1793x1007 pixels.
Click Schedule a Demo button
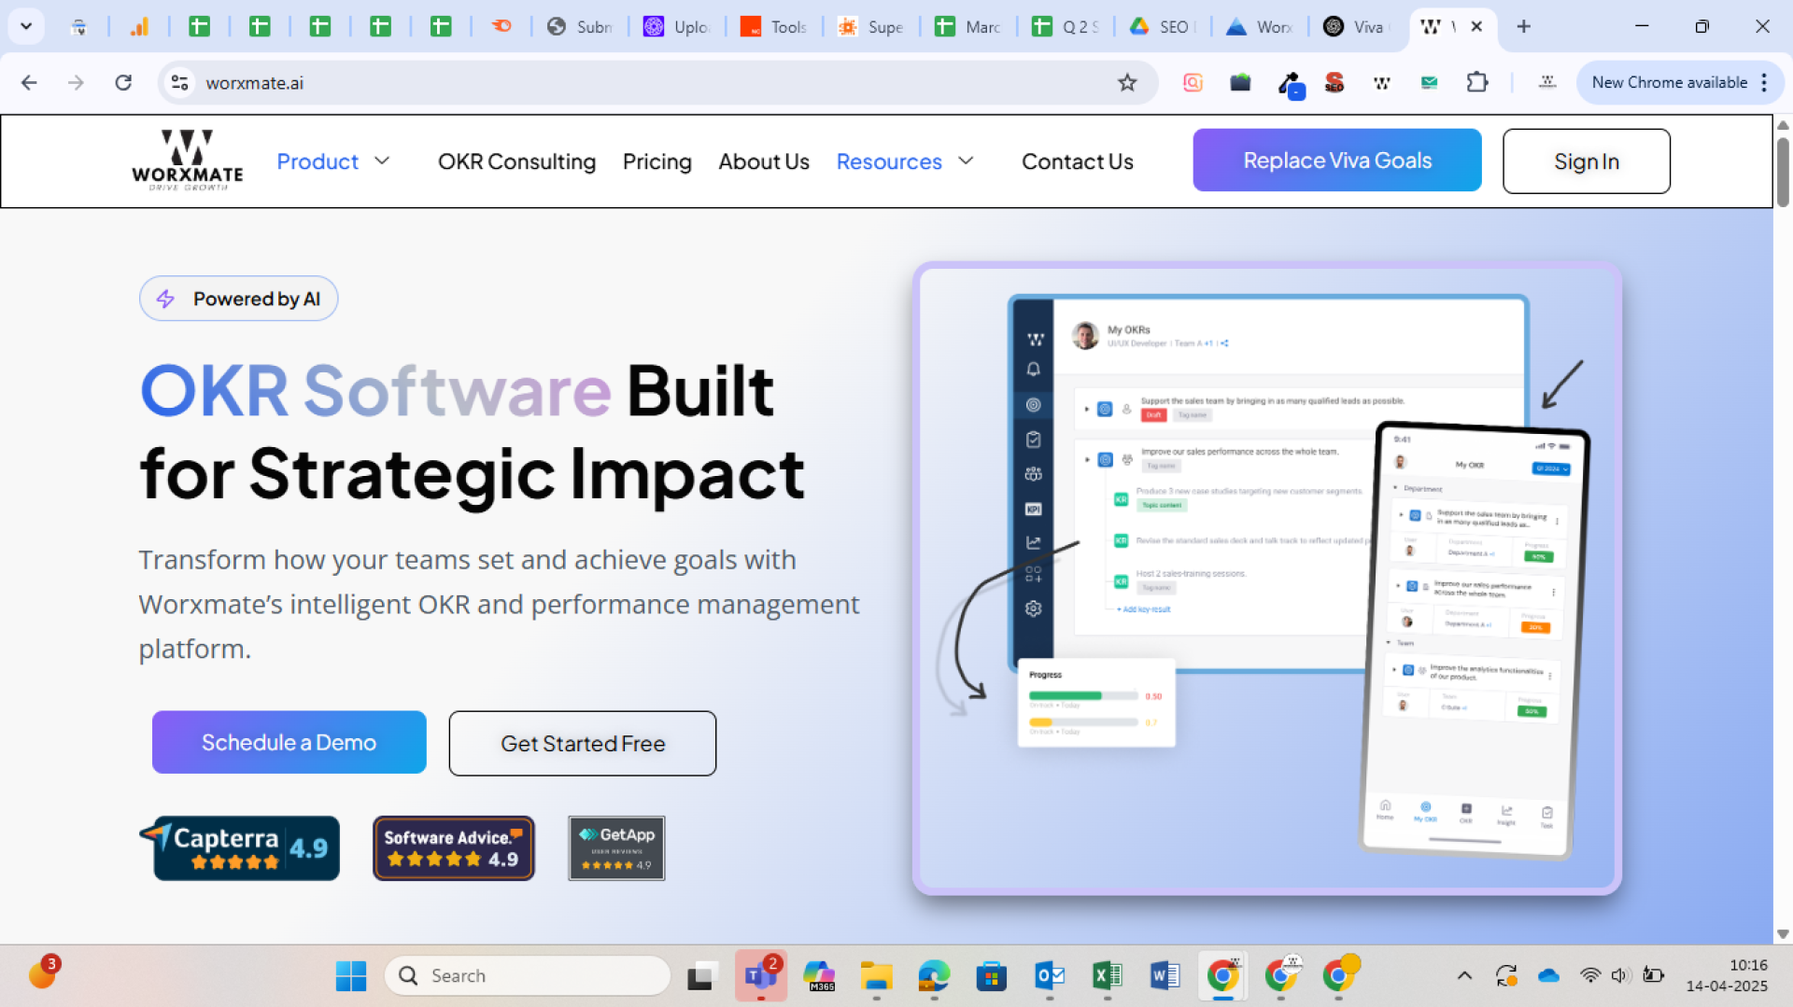pyautogui.click(x=289, y=742)
